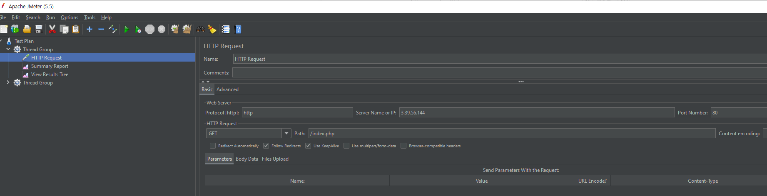Image resolution: width=767 pixels, height=196 pixels.
Task: Click the Value column header
Action: (482, 181)
